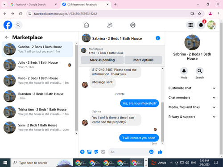Go to the Home feed icon
Screen dimensions: 223x167
click(x=86, y=25)
